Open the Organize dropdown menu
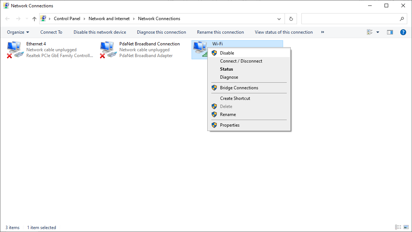The width and height of the screenshot is (412, 232). [x=18, y=32]
